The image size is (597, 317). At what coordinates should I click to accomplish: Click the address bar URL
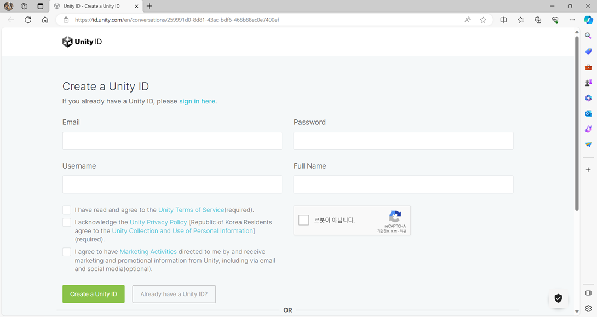tap(177, 20)
